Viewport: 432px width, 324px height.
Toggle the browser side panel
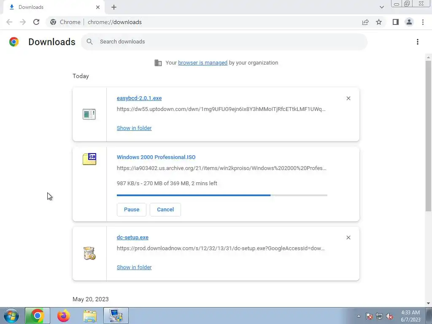click(x=396, y=22)
